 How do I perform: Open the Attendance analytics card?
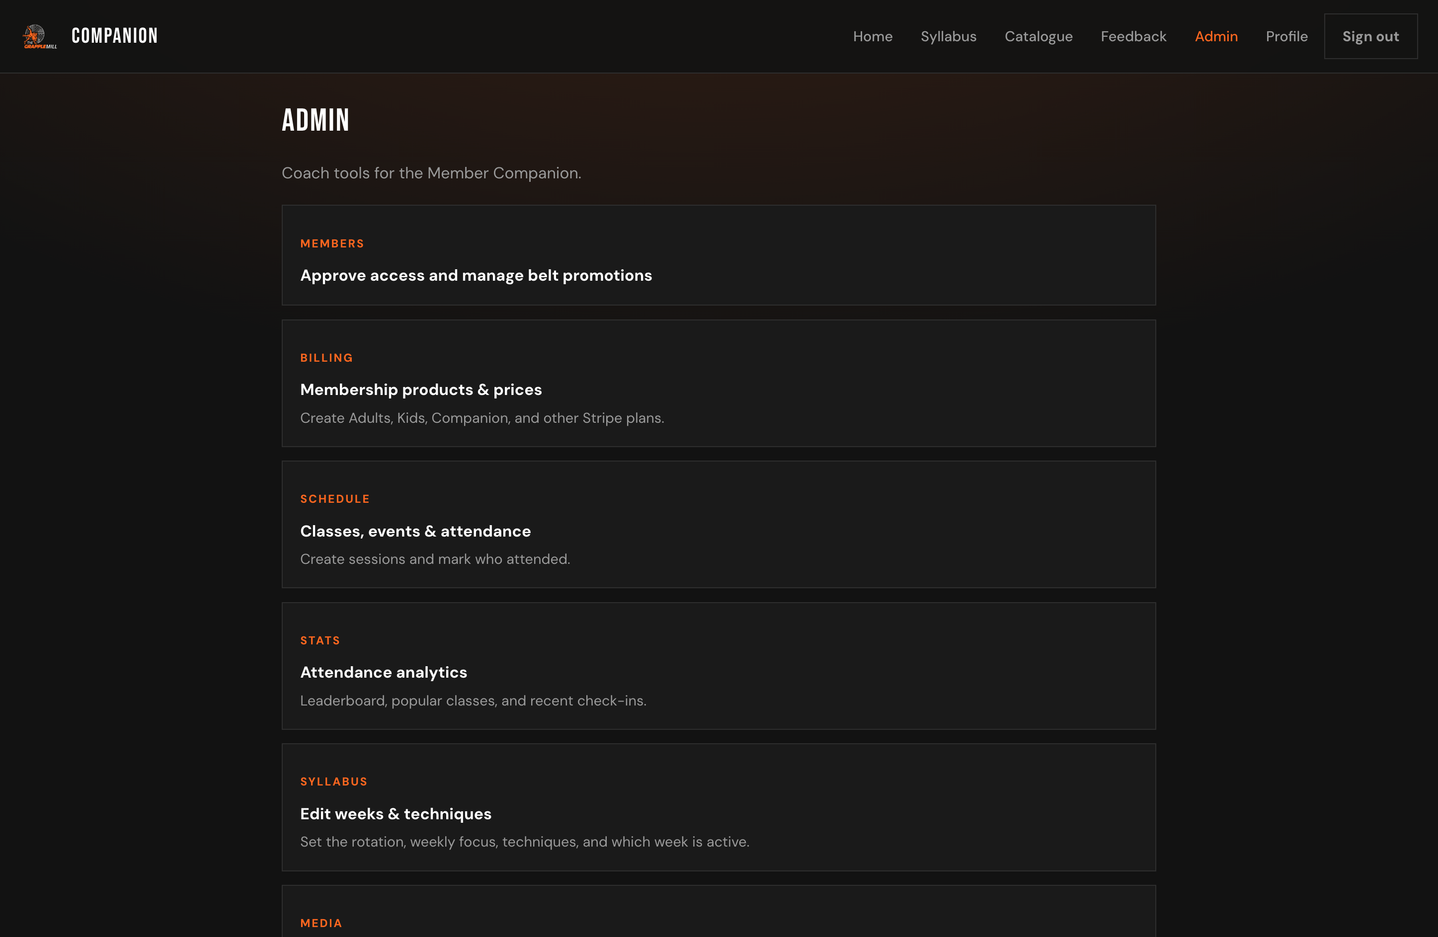(x=719, y=666)
